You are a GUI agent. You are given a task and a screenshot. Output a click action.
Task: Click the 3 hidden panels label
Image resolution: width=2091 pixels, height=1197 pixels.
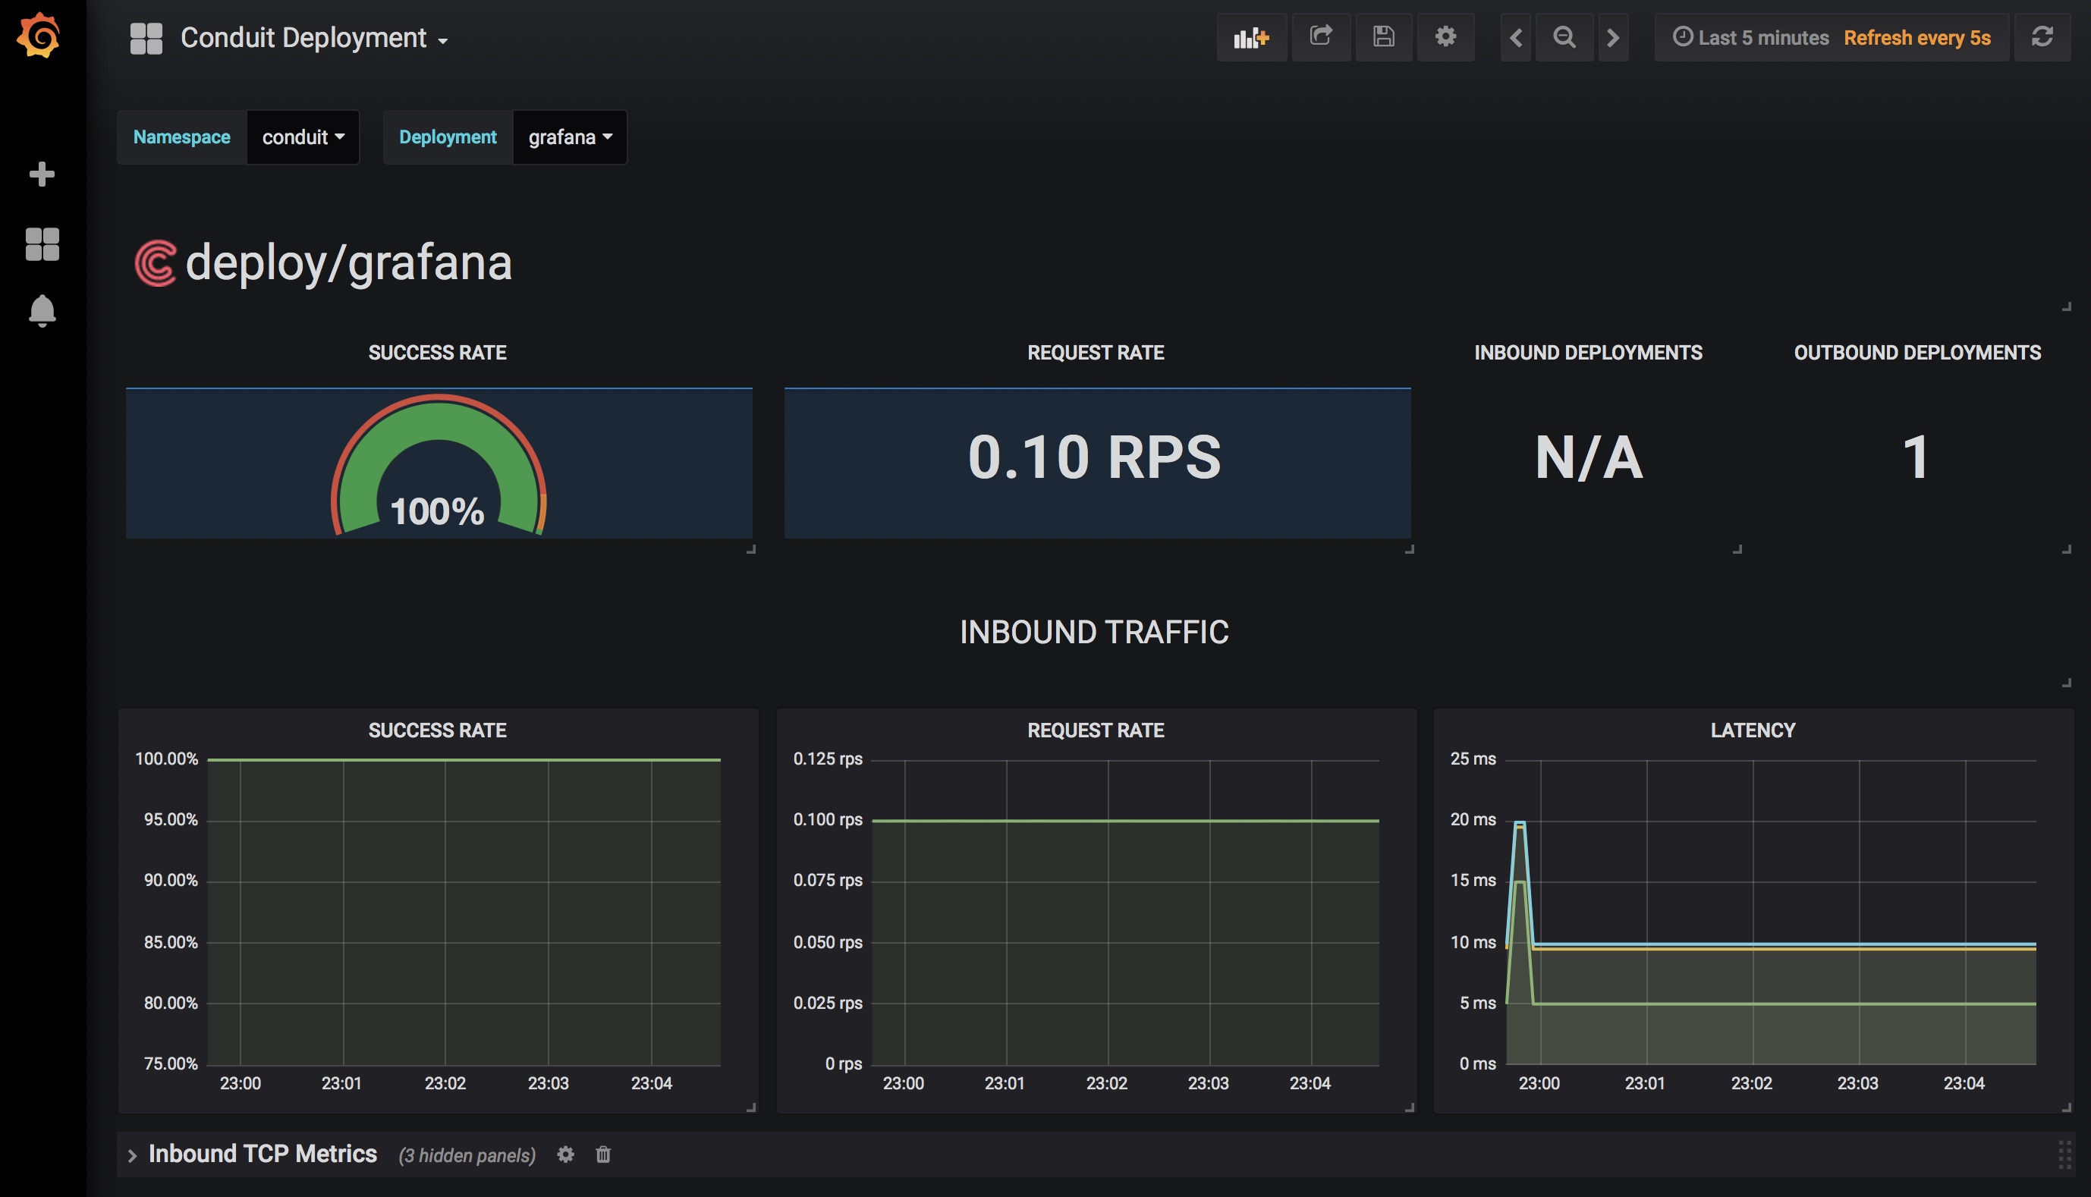coord(467,1155)
